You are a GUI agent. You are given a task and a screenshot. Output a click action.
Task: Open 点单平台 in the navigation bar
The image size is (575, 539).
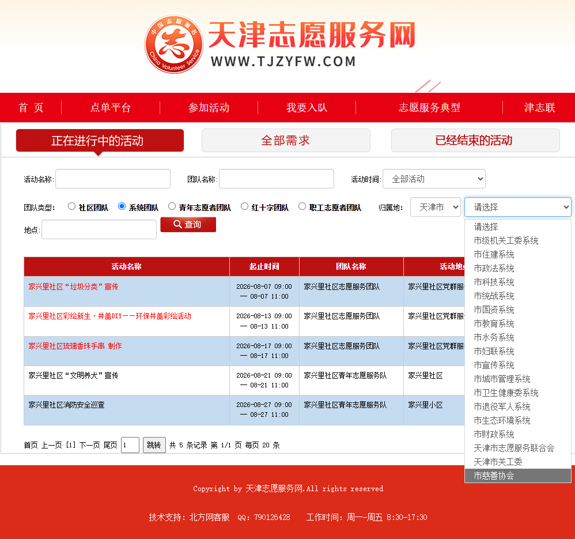[111, 107]
